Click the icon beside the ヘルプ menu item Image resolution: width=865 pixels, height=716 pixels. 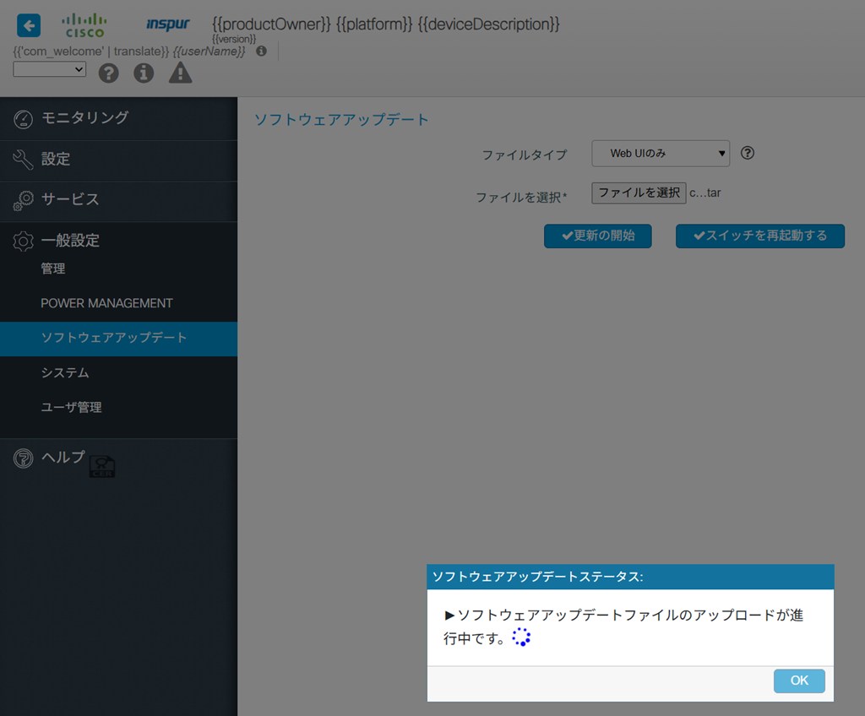(102, 465)
